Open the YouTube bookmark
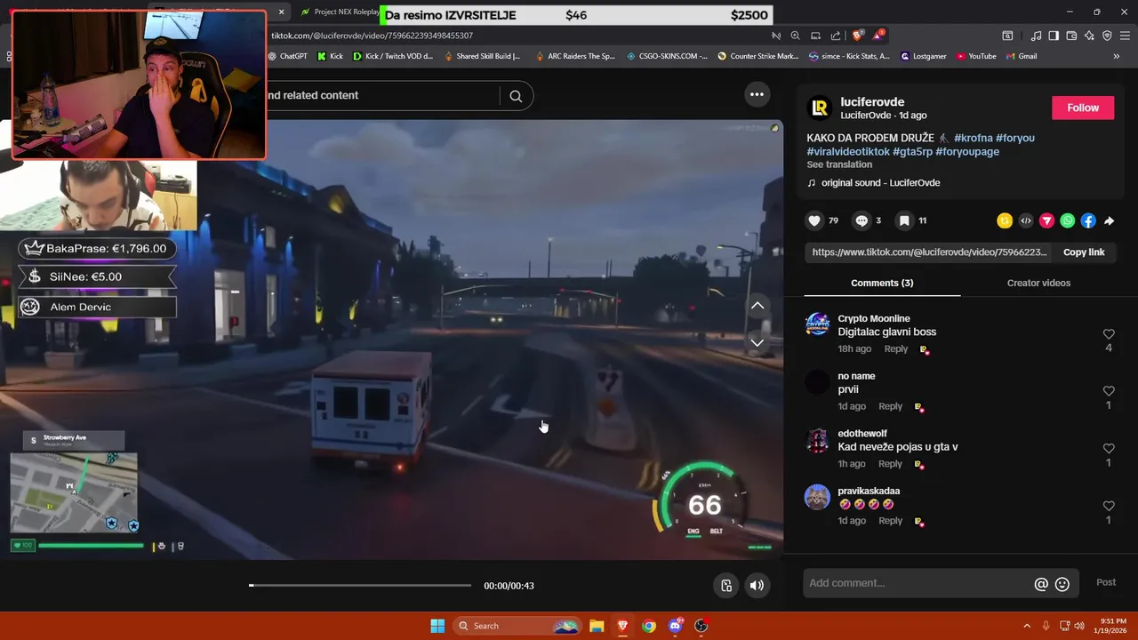Viewport: 1138px width, 640px height. [x=976, y=56]
